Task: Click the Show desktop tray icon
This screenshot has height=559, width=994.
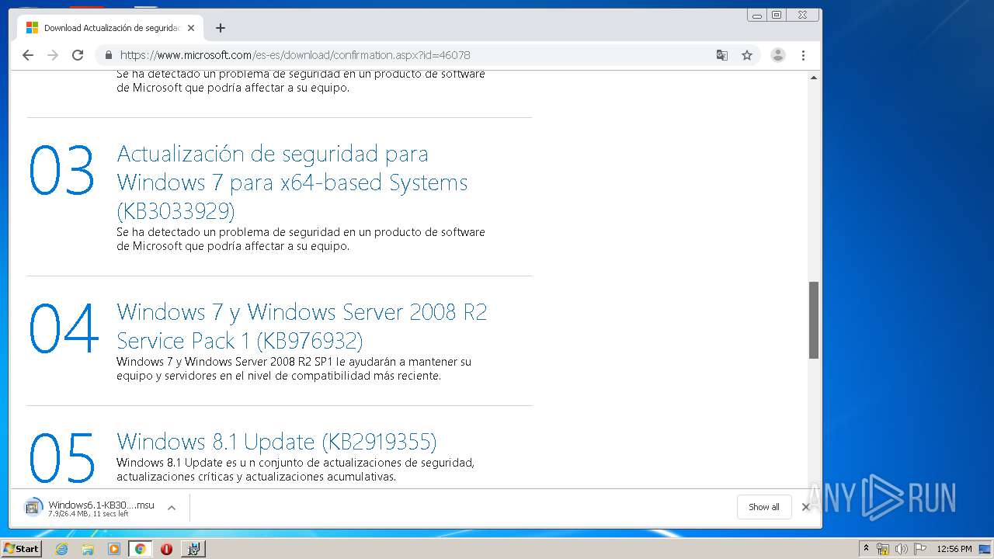Action: coord(985,549)
